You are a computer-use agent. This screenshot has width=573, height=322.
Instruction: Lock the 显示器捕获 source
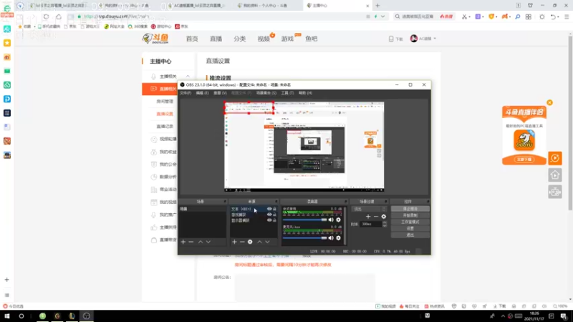point(275,220)
